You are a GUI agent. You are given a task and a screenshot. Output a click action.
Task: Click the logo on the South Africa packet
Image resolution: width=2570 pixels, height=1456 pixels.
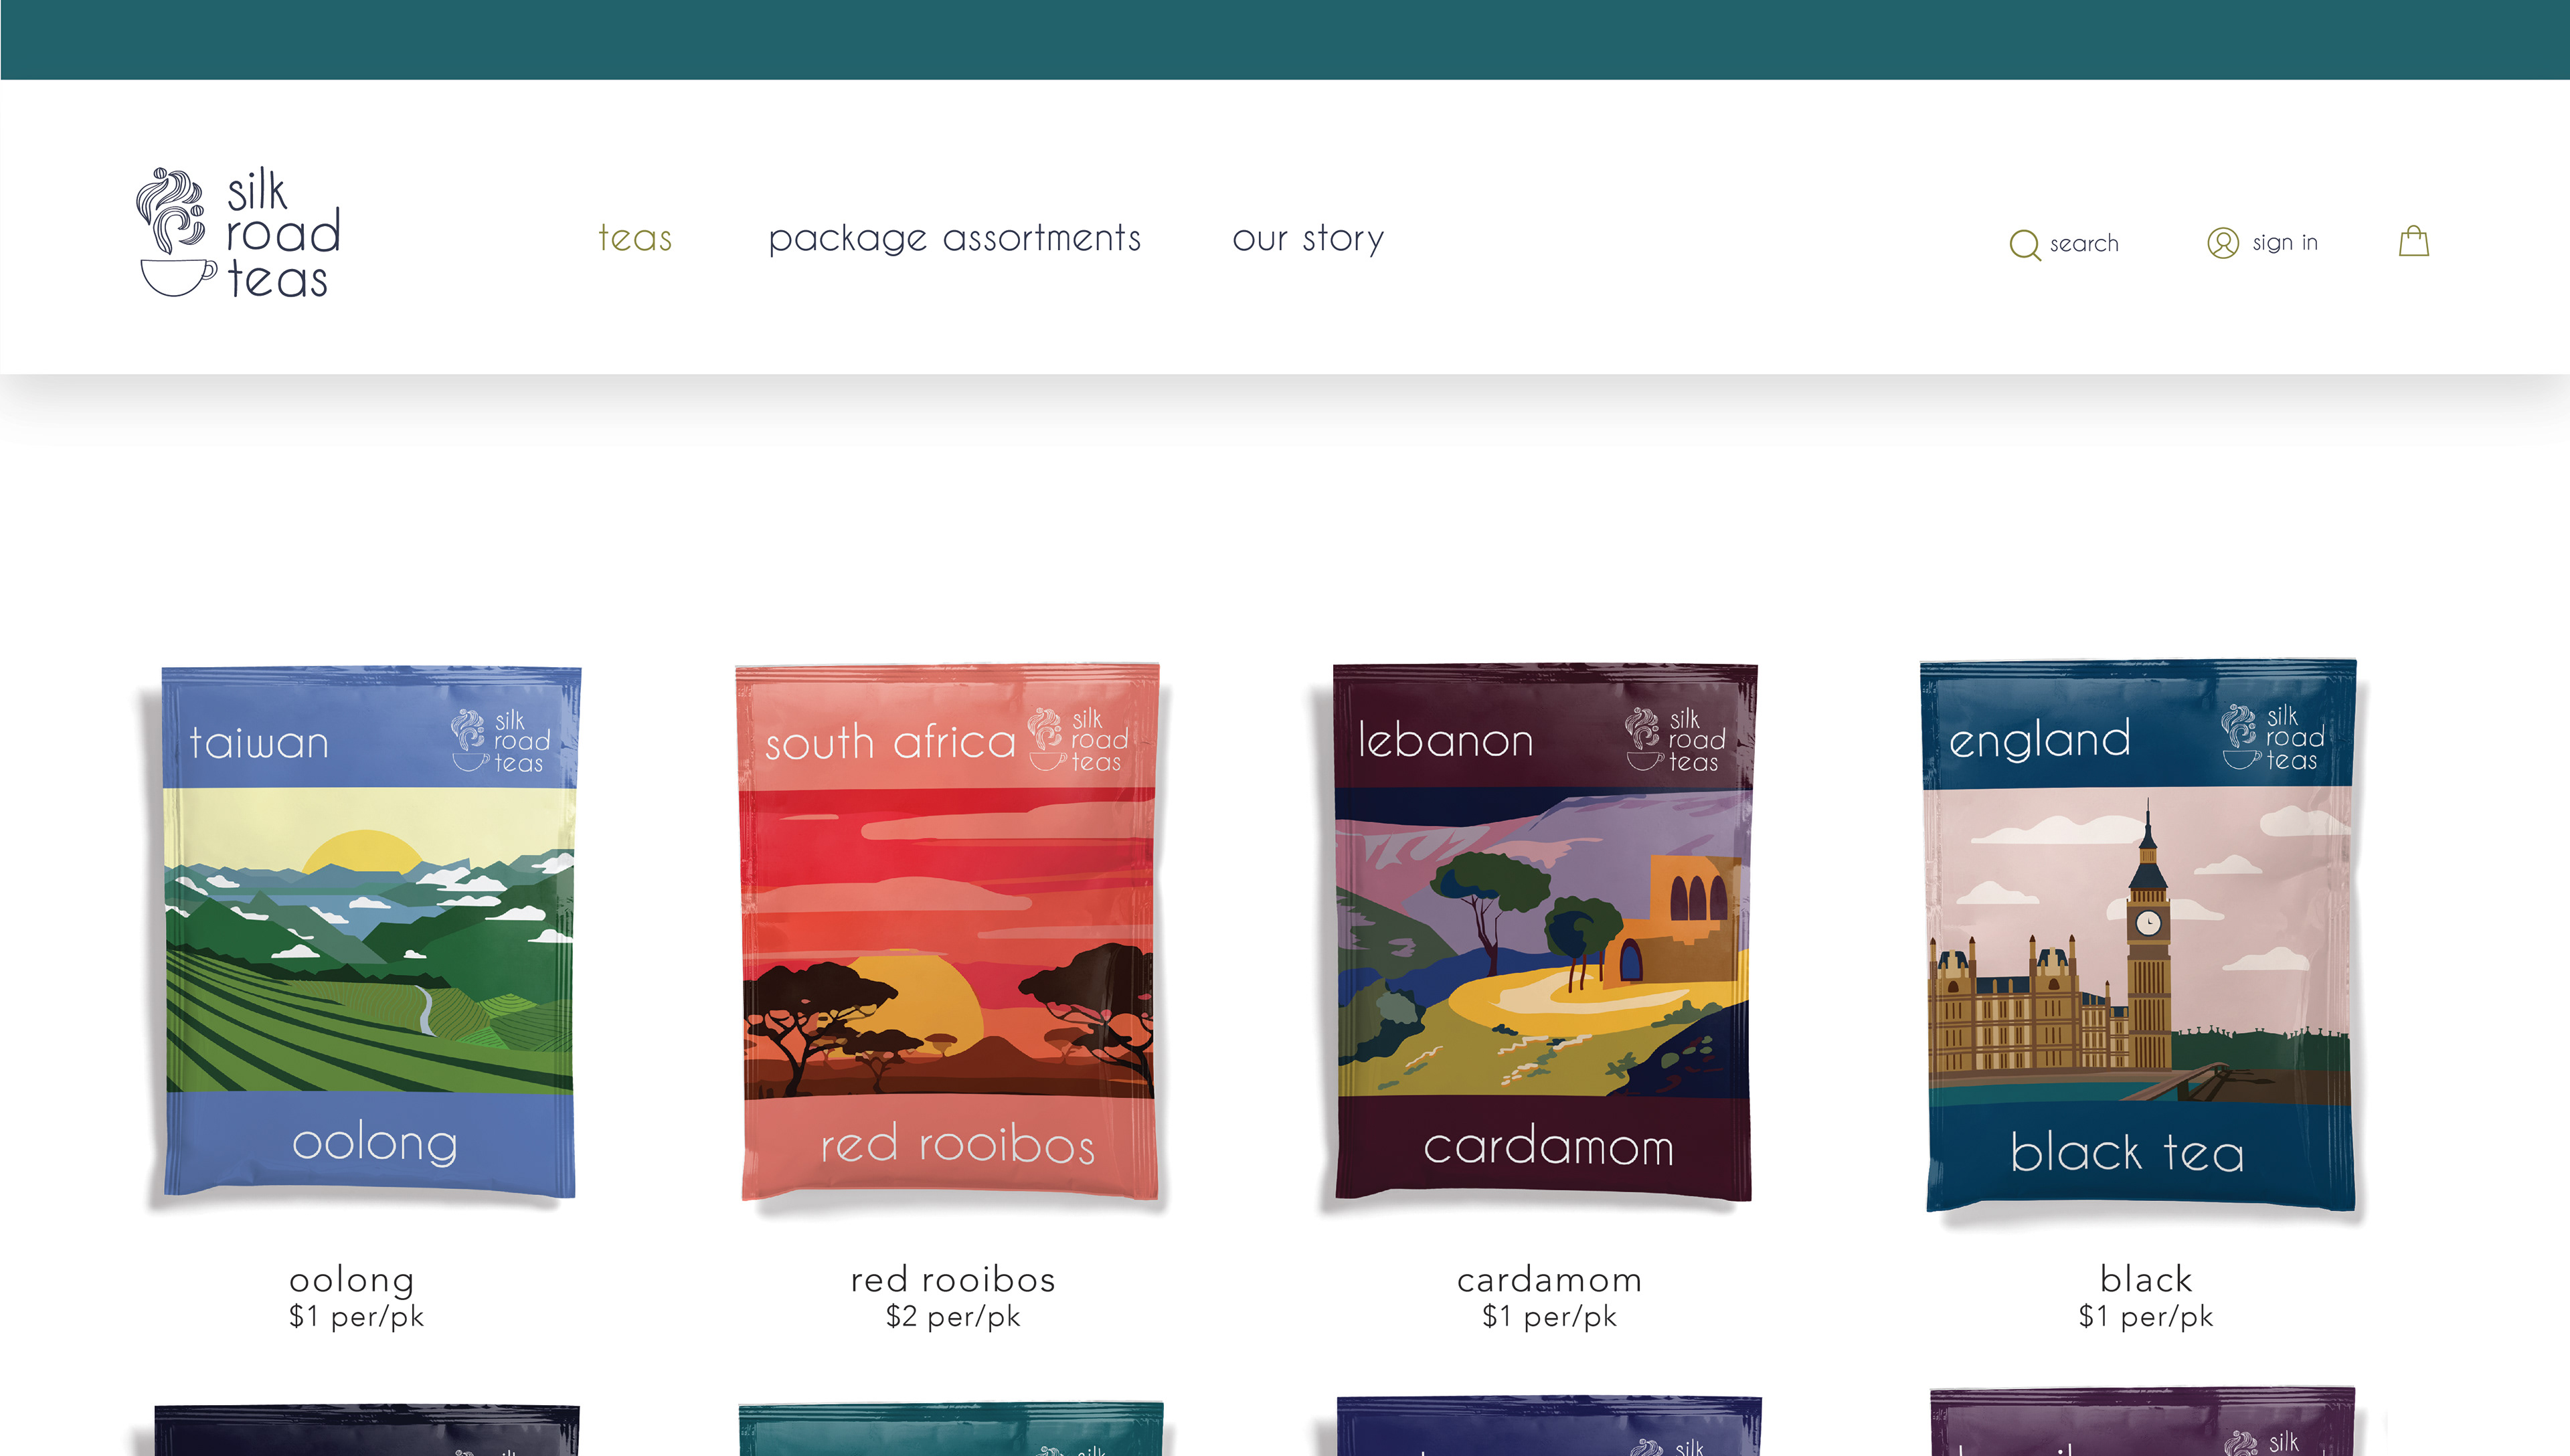(1078, 740)
